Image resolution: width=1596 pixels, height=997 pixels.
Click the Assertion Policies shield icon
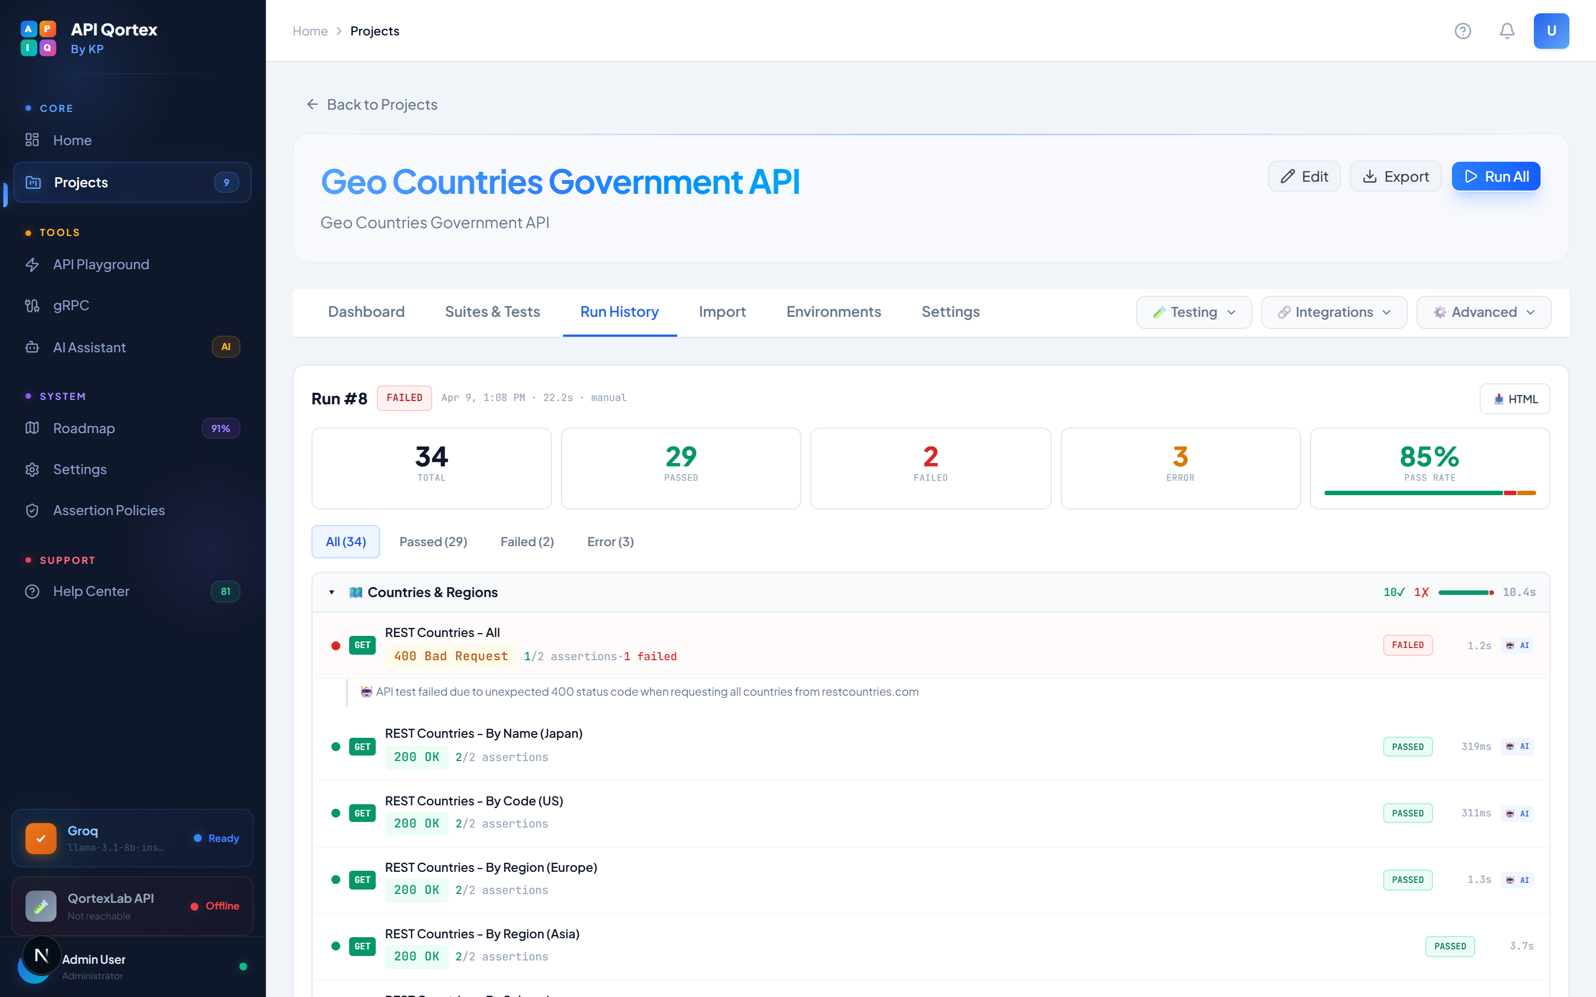point(32,510)
